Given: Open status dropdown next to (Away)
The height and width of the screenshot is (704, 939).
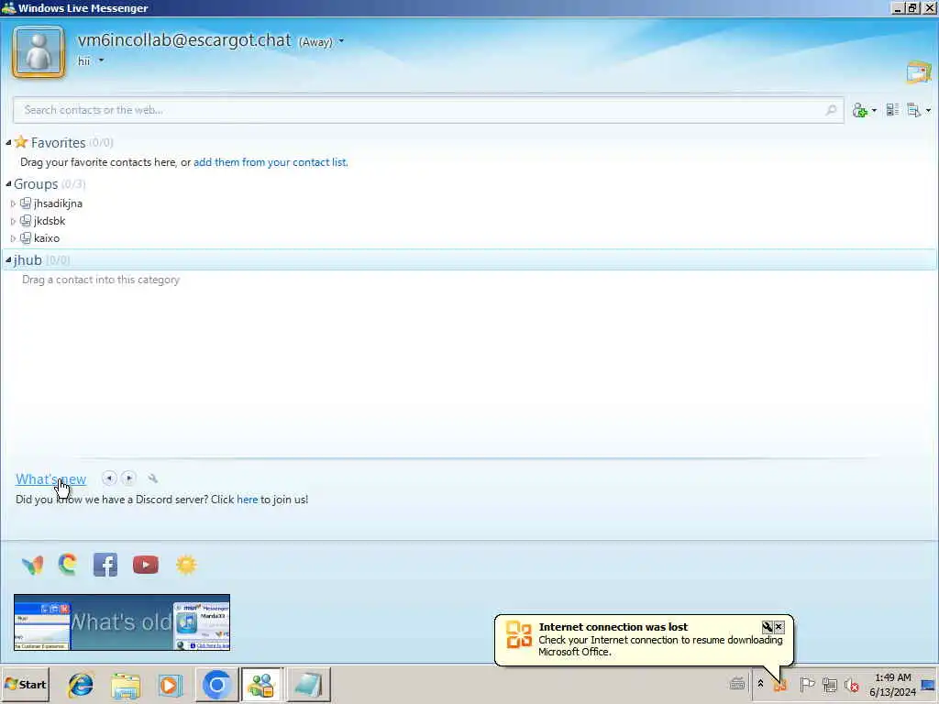Looking at the screenshot, I should 341,41.
